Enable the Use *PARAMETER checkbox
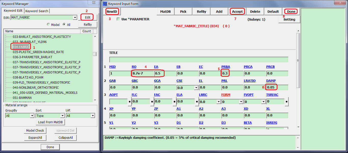348x153 pixels. (x=118, y=19)
